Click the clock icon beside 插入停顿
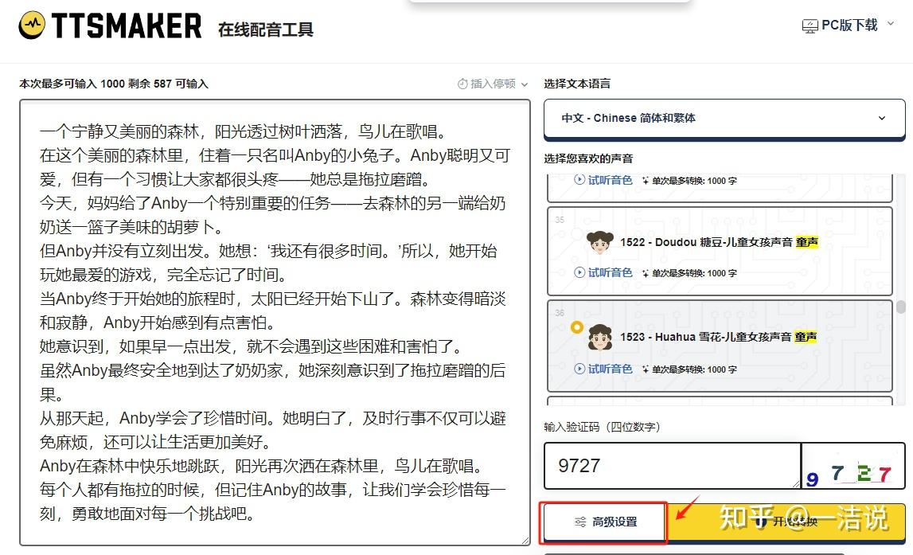 point(462,84)
